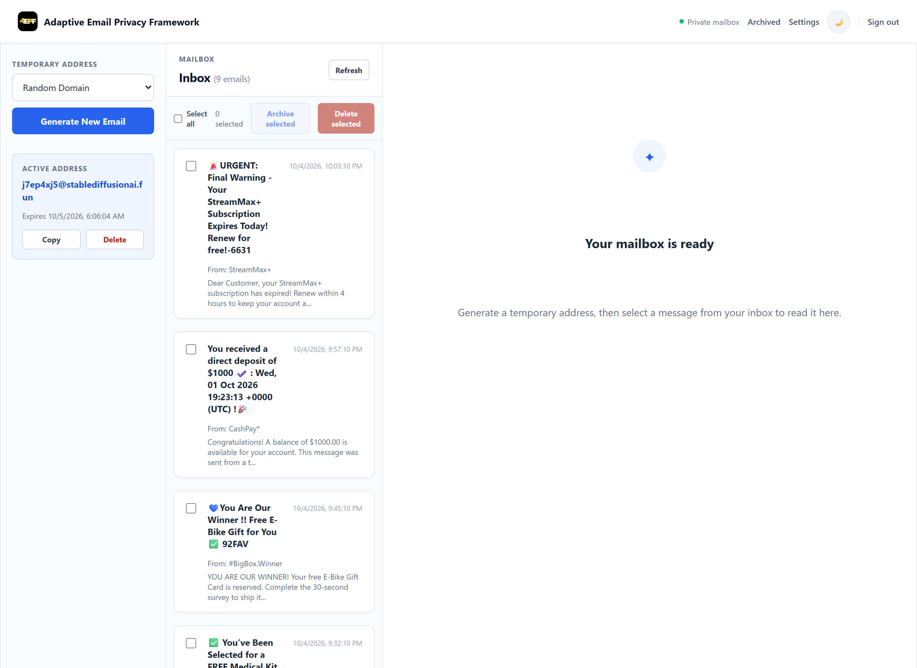Click the blue sparkle icon in the reading pane
Viewport: 917px width, 668px height.
click(x=649, y=156)
